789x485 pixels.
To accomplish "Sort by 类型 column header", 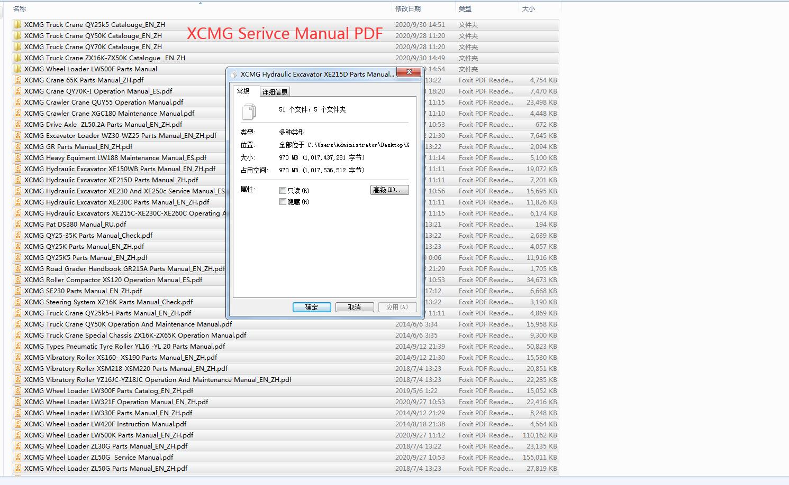I will click(x=465, y=8).
